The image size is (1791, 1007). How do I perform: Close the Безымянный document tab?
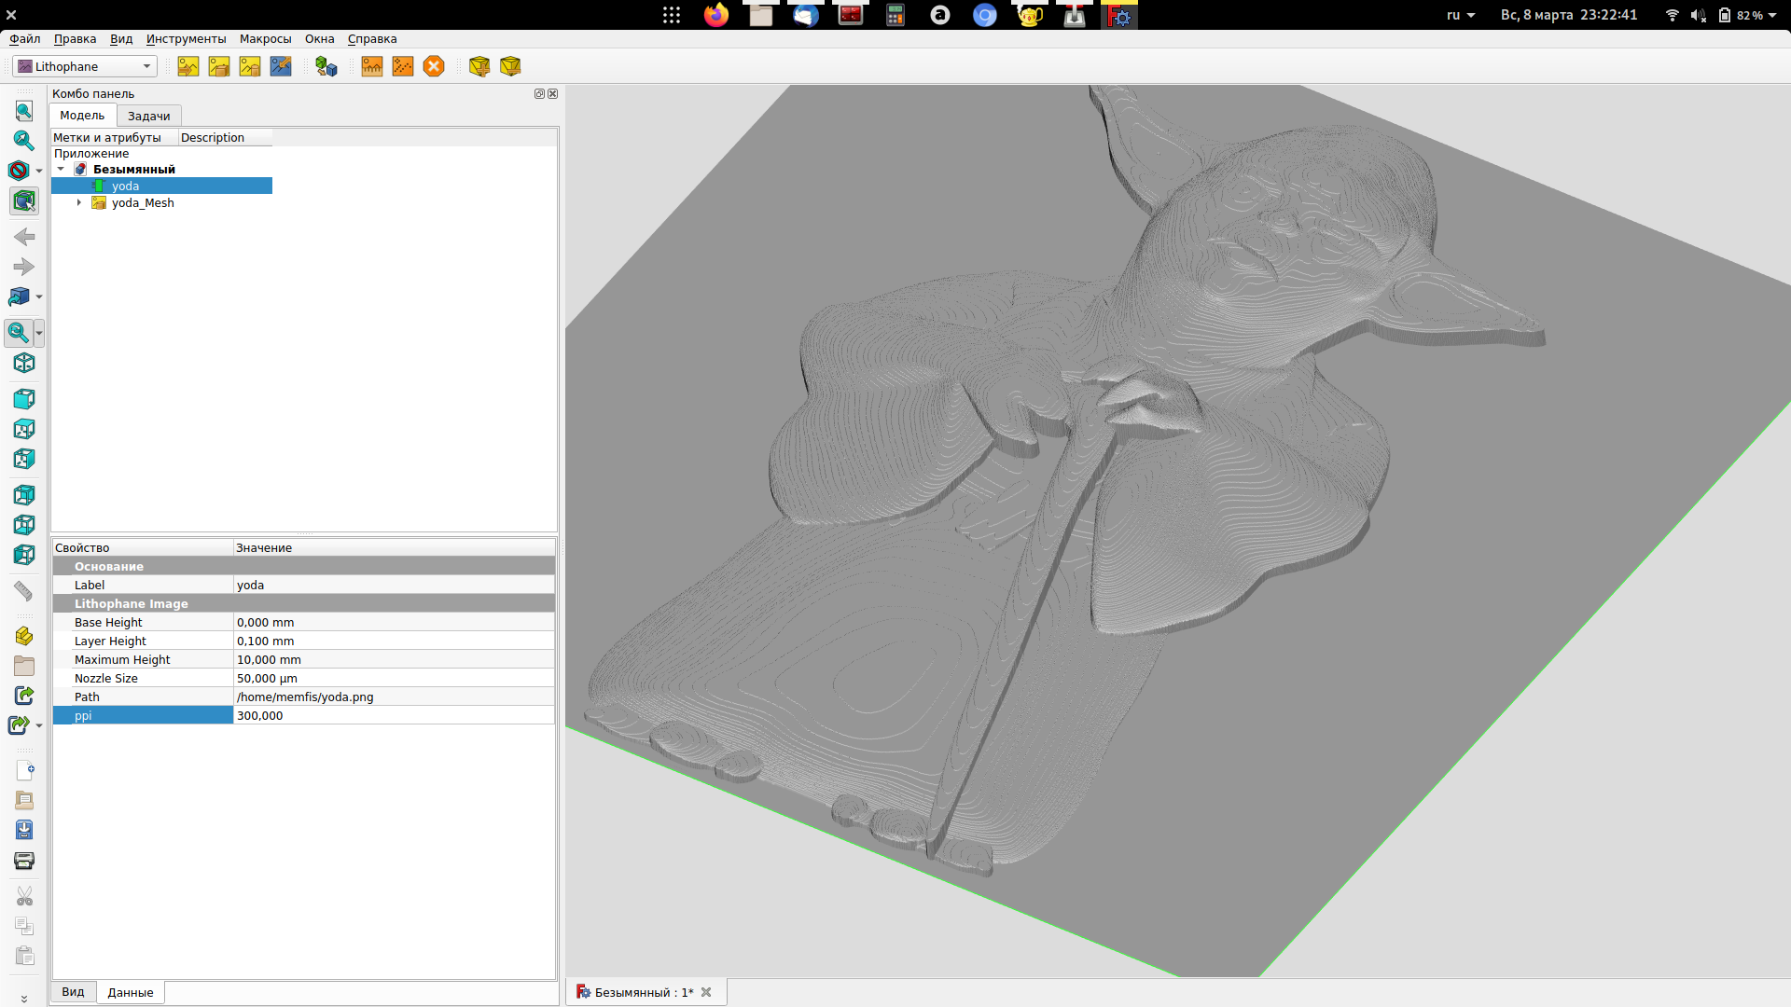tap(706, 992)
